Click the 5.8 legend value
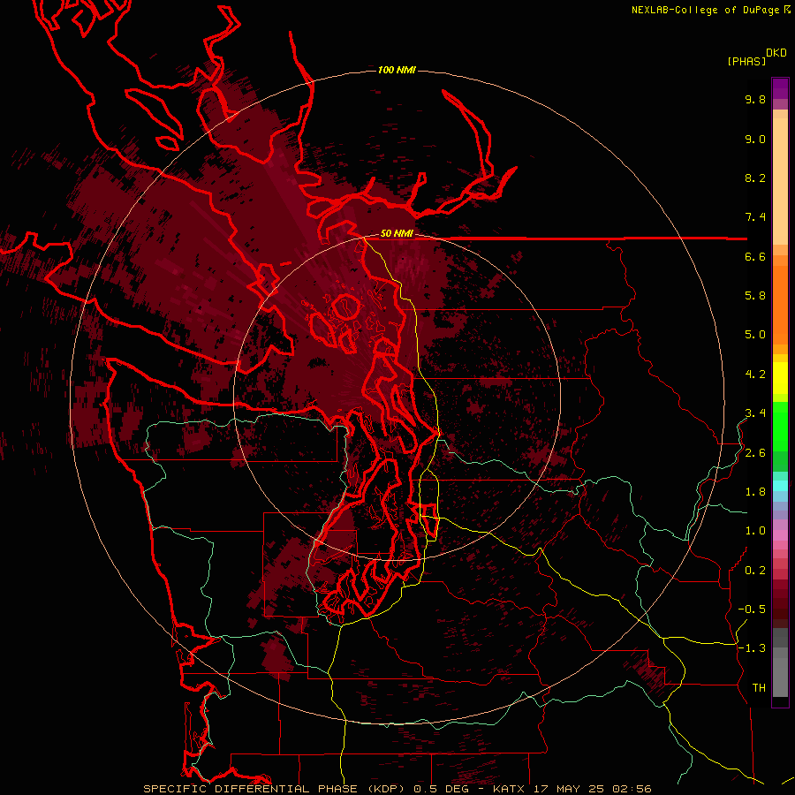Image resolution: width=795 pixels, height=795 pixels. 755,296
